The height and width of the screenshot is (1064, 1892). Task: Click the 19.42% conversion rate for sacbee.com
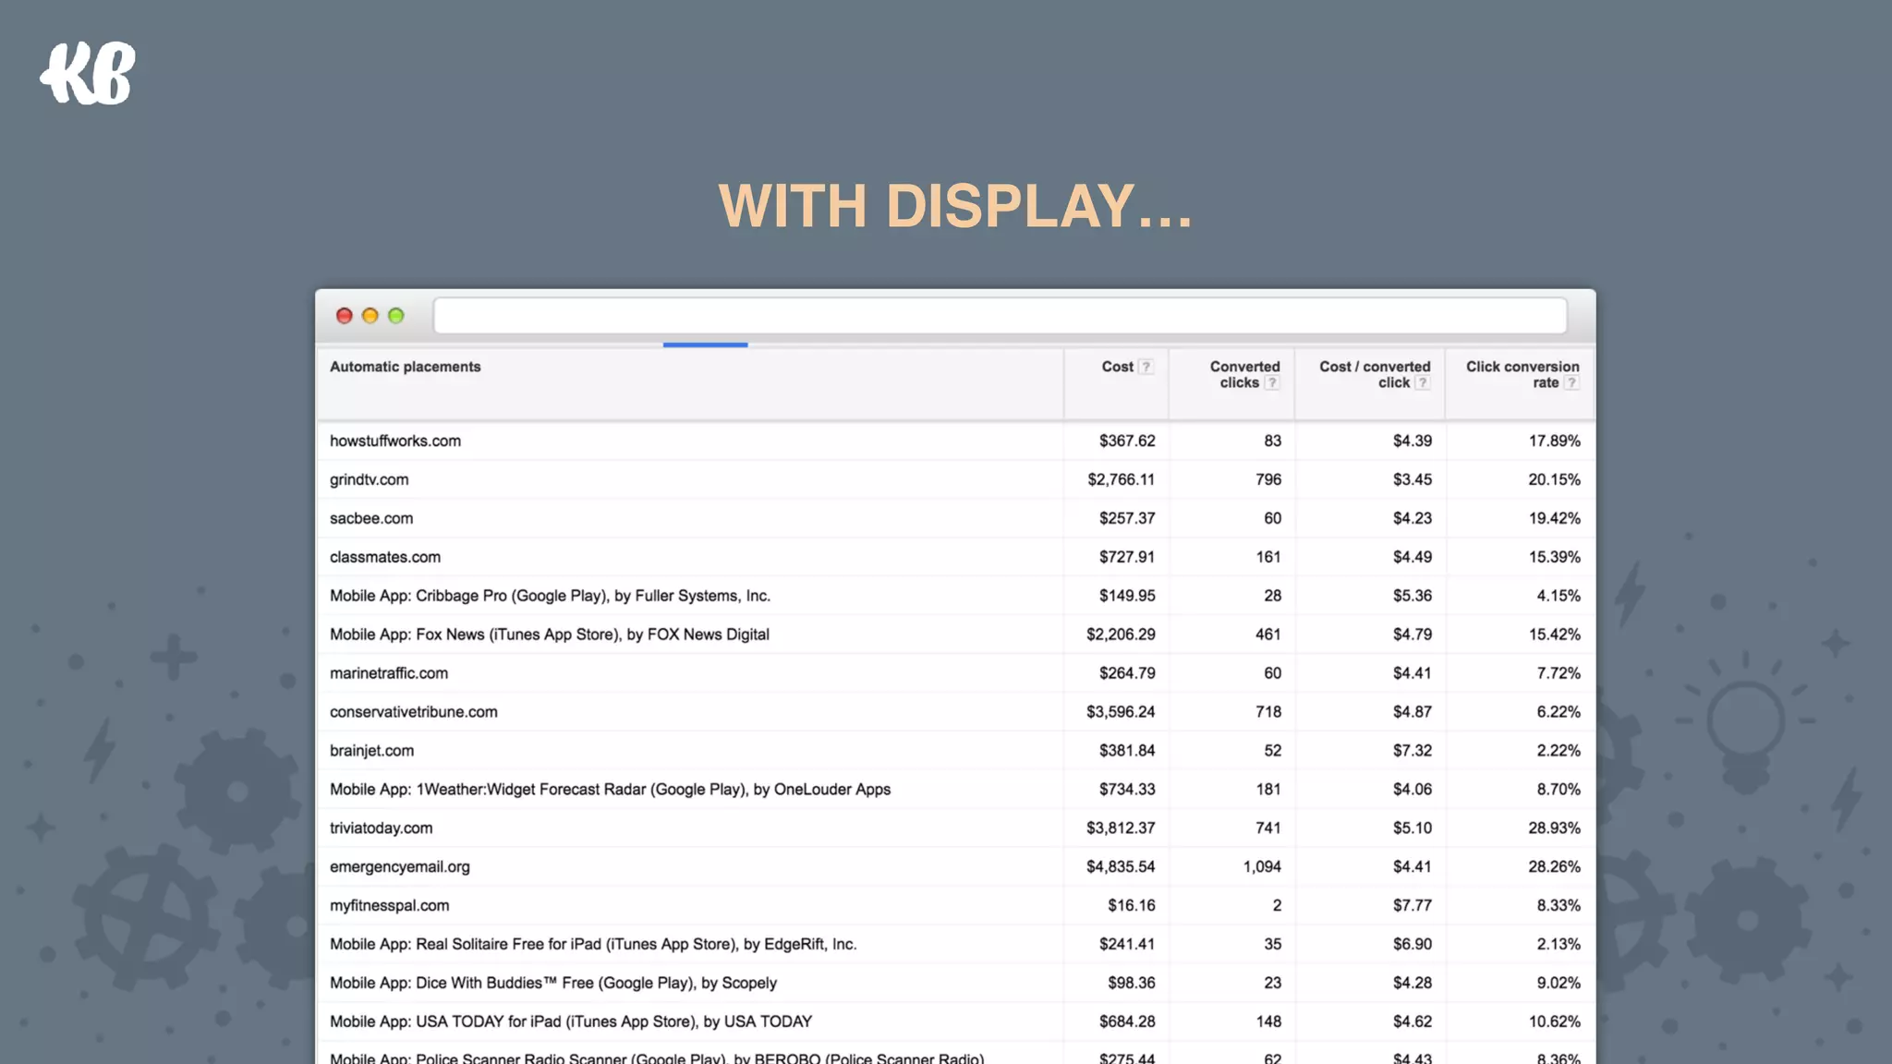[1554, 518]
